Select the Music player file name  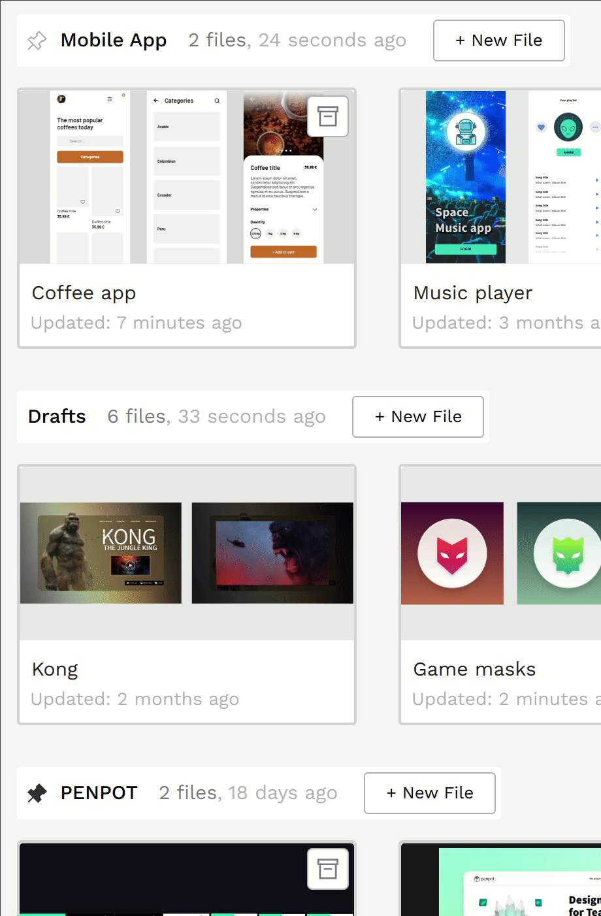[x=473, y=293]
